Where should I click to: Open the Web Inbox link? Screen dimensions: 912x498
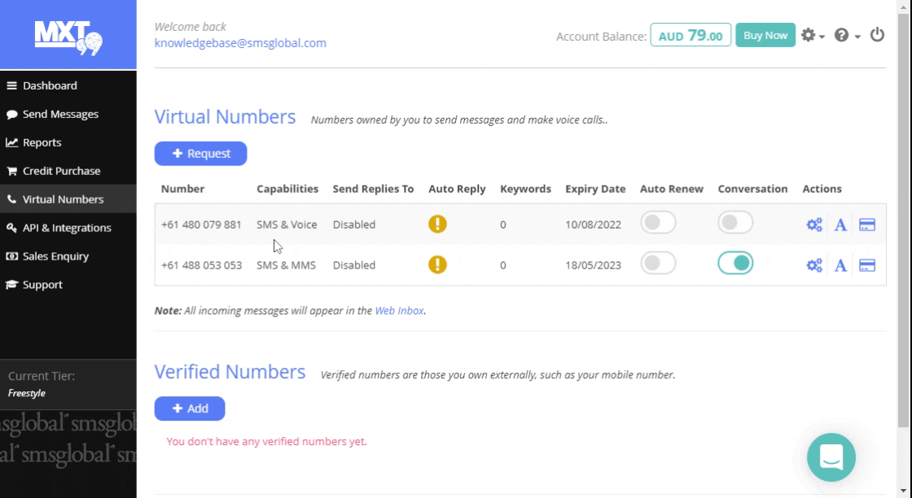click(399, 311)
